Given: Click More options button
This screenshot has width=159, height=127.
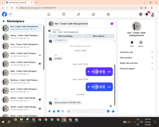Looking at the screenshot, I should click(x=99, y=36).
